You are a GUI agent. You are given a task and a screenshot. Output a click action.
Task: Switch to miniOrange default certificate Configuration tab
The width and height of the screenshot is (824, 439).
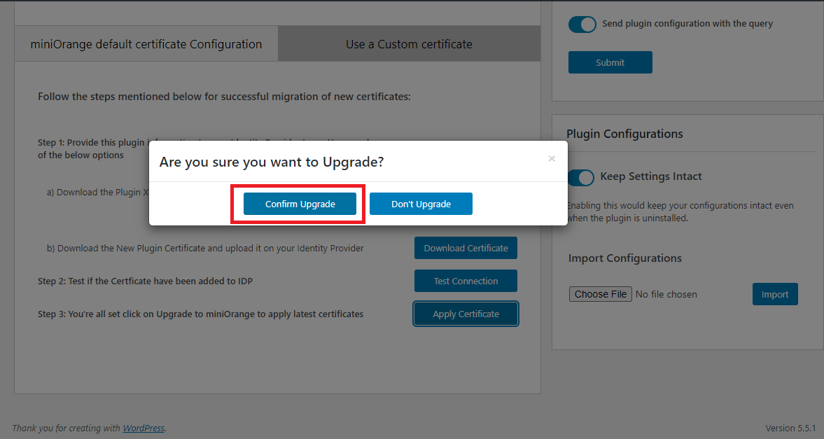click(x=146, y=44)
